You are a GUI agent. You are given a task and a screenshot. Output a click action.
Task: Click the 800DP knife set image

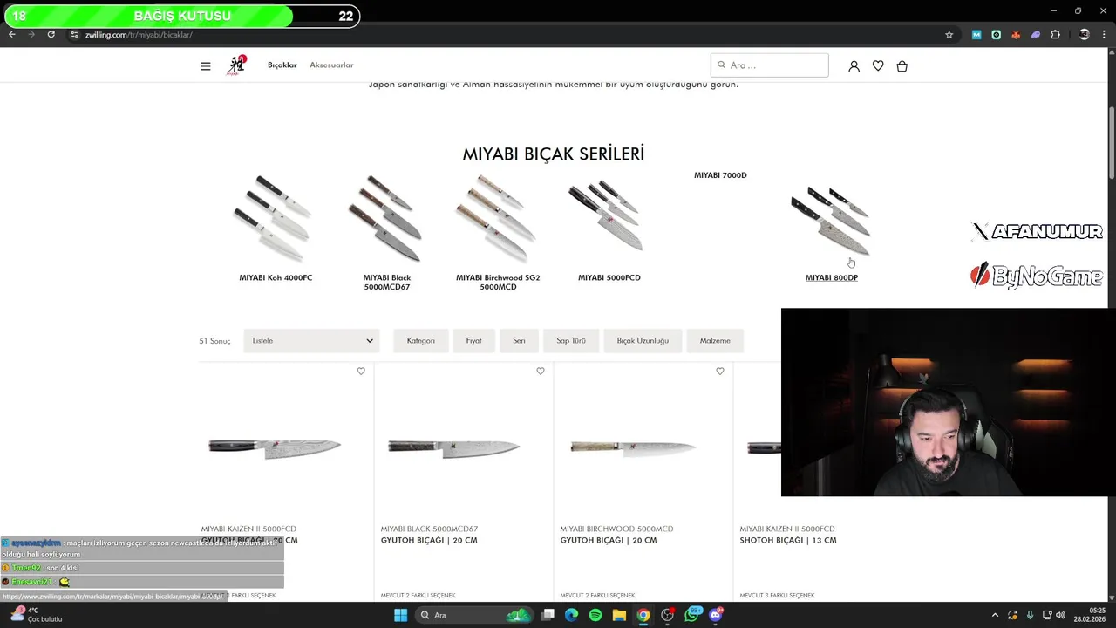pyautogui.click(x=831, y=220)
